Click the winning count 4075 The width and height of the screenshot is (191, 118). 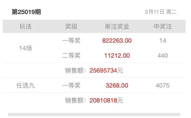pyautogui.click(x=163, y=86)
